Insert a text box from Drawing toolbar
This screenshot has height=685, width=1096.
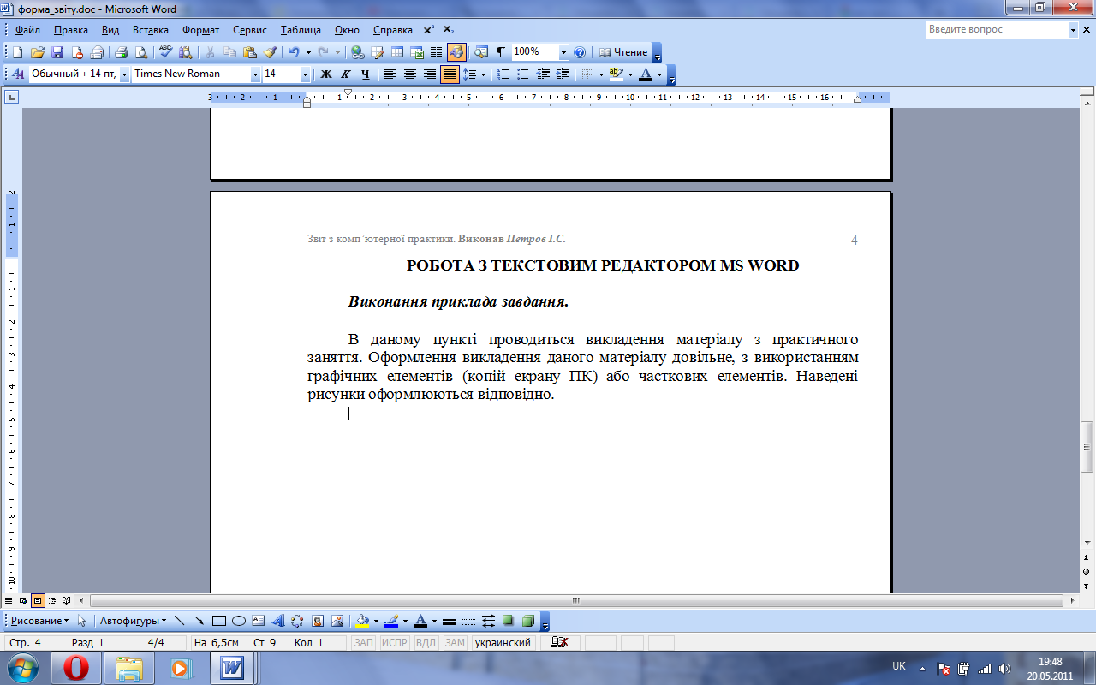[x=259, y=621]
